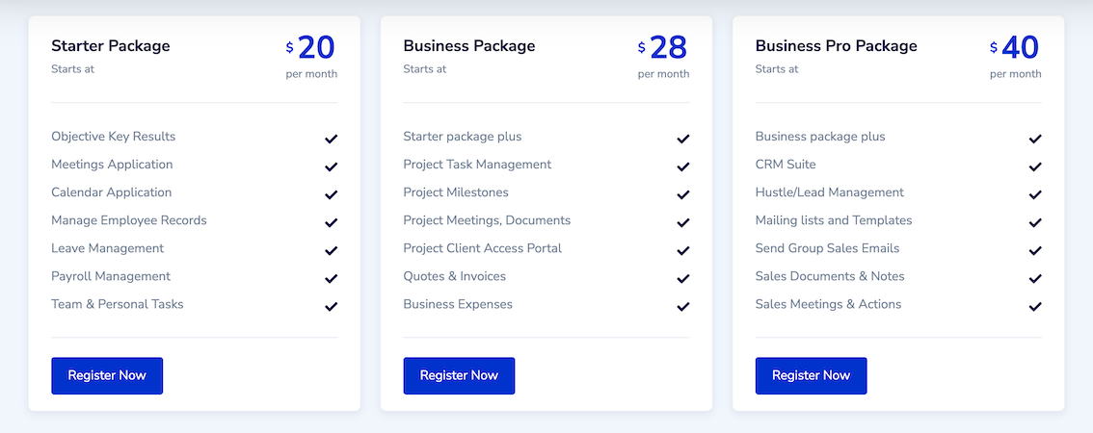Select the Business Pro Package title
1093x433 pixels.
click(x=836, y=46)
